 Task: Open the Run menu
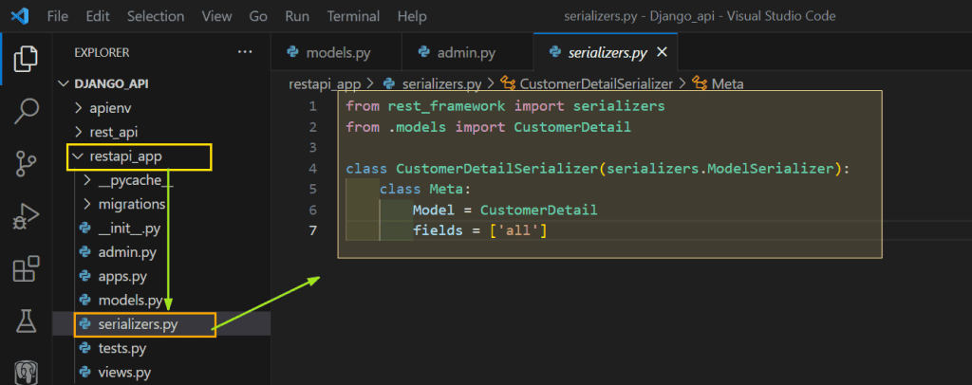point(297,16)
